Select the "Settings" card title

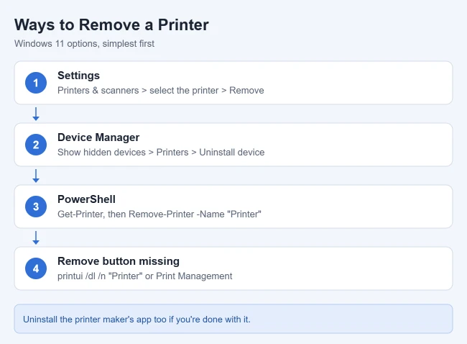pos(78,76)
